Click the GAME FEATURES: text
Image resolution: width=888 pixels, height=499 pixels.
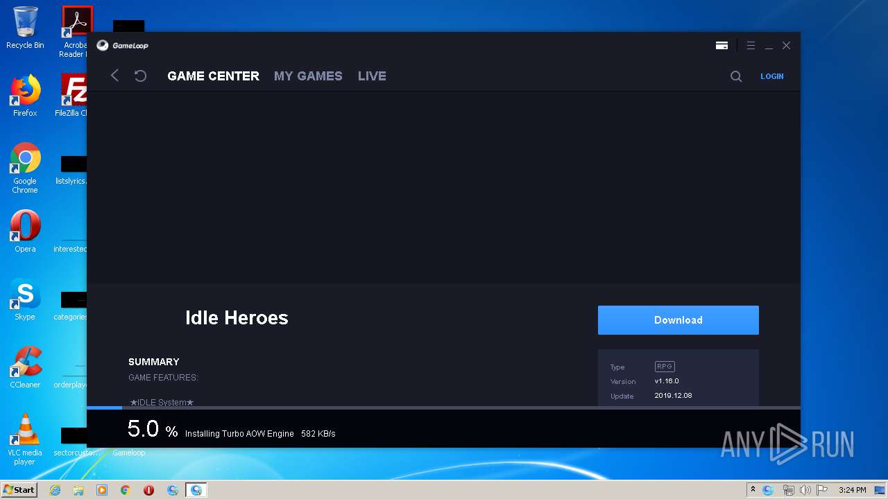[163, 378]
